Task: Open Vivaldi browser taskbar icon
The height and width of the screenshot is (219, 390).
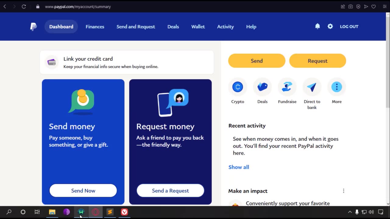Action: (124, 212)
